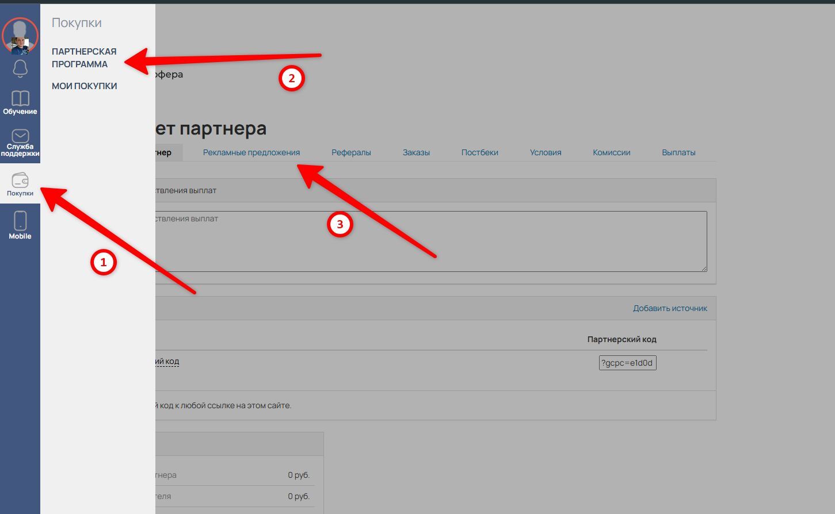Click the upper 0 руб. balance value
Screen dimensions: 835x514
pos(299,475)
